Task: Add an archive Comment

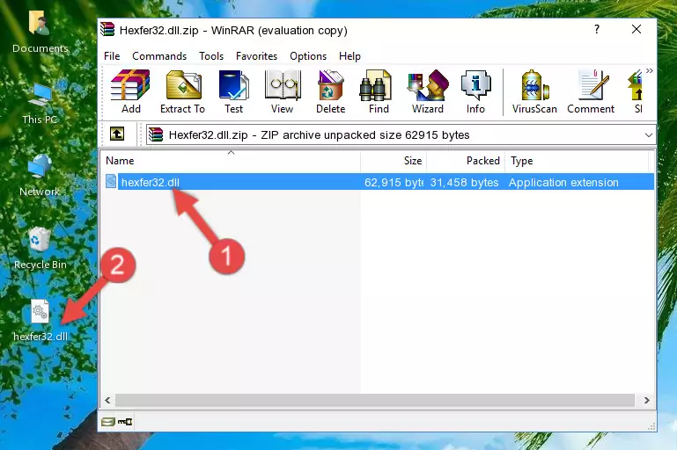Action: click(x=591, y=91)
